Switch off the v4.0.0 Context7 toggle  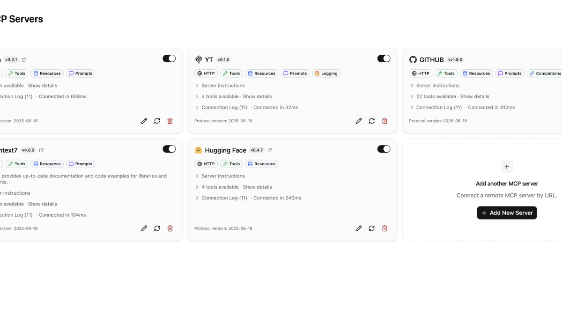(x=169, y=149)
